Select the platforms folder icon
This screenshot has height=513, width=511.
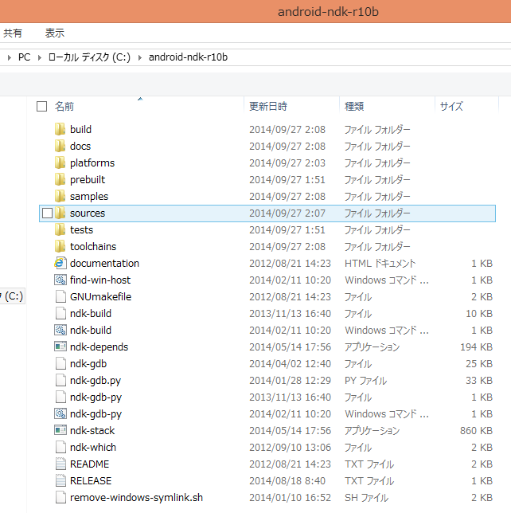[x=60, y=163]
